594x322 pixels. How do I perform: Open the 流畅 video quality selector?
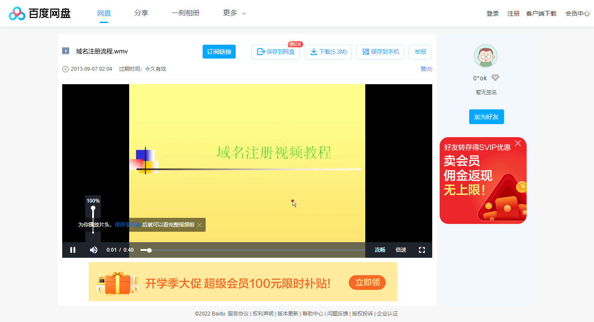379,250
